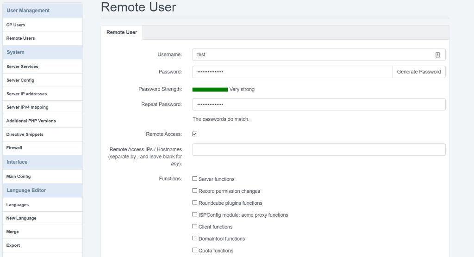Enable Roundcube plugins functions

pyautogui.click(x=195, y=203)
